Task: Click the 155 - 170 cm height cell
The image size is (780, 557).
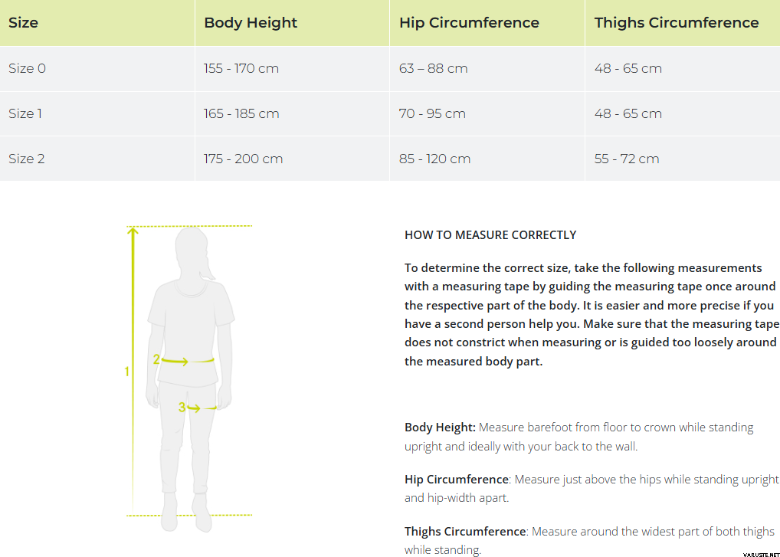Action: (241, 68)
